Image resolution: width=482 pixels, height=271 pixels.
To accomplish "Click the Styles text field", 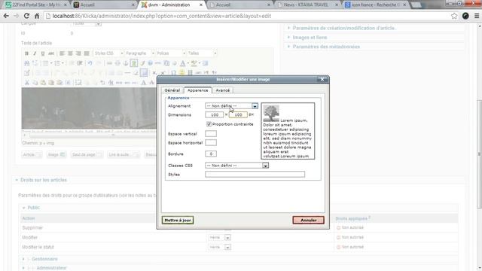I will click(255, 175).
